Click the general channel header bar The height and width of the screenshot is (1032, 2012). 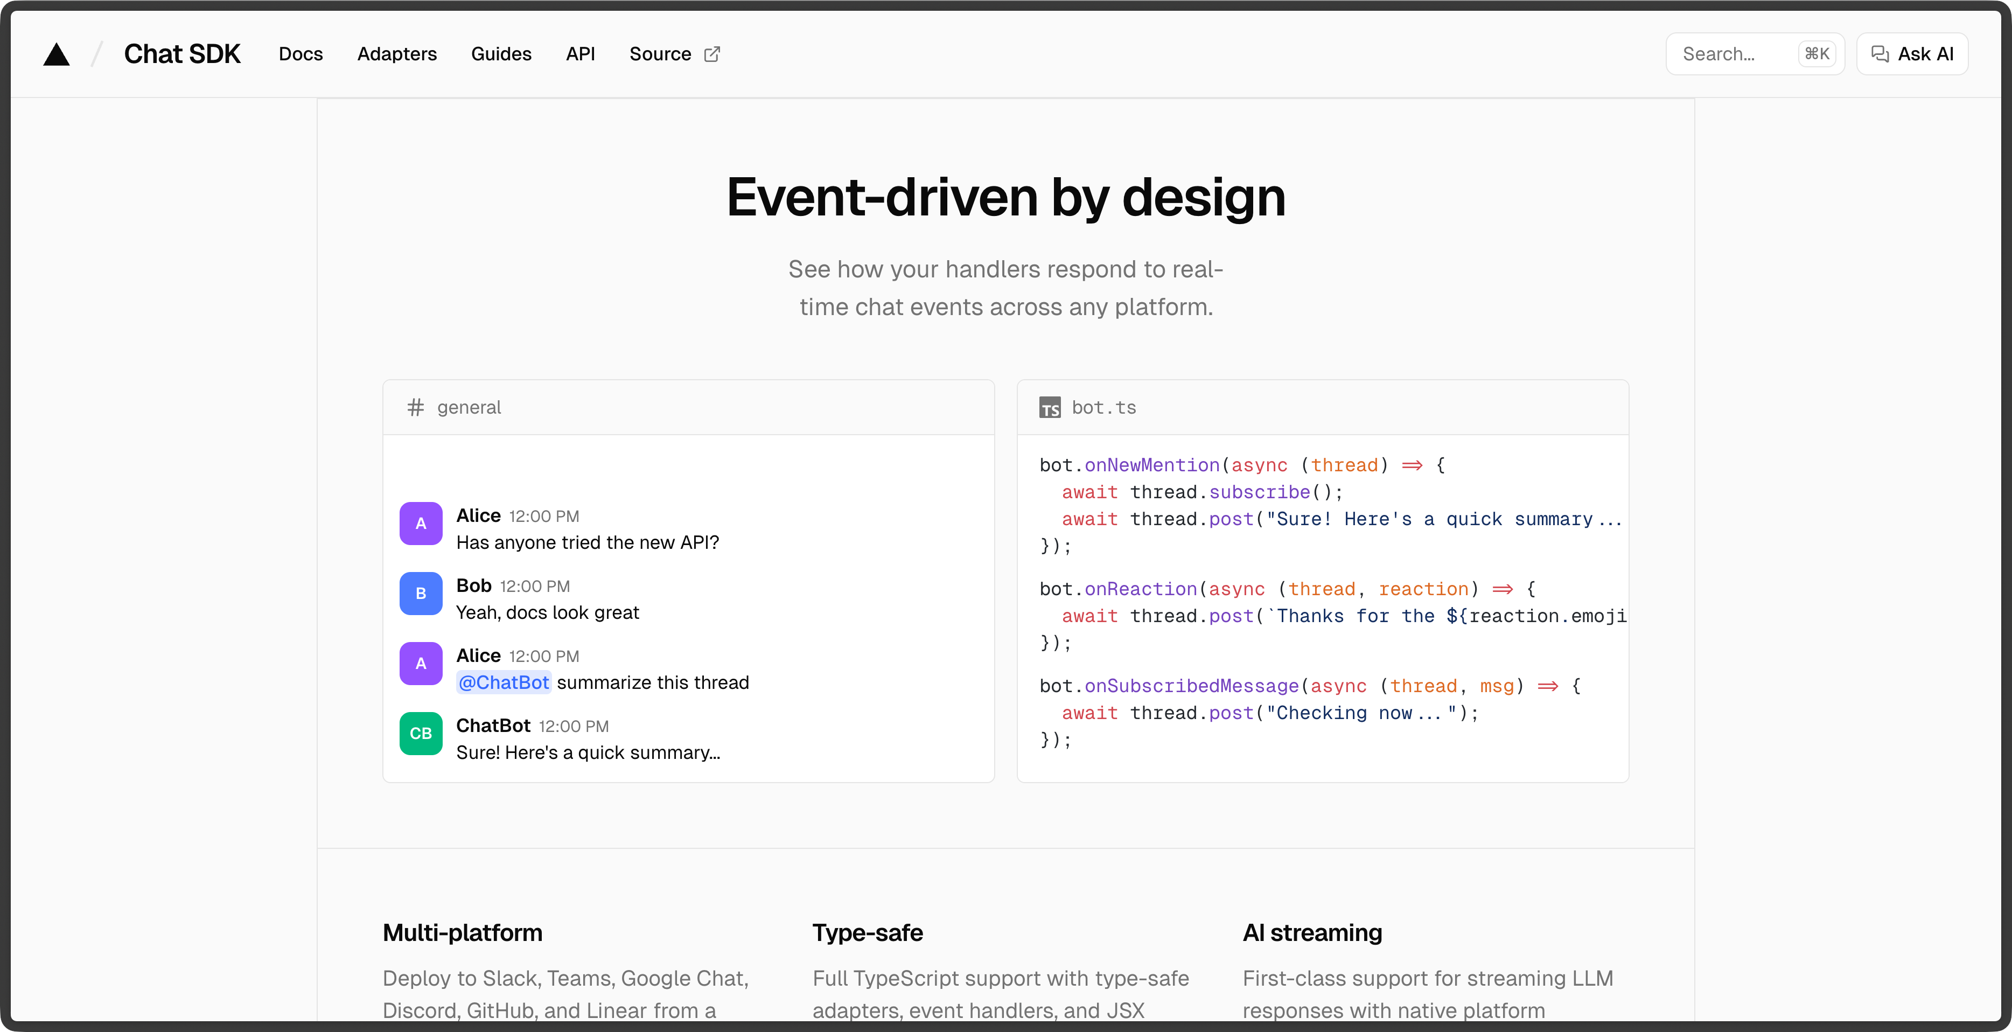click(x=688, y=407)
